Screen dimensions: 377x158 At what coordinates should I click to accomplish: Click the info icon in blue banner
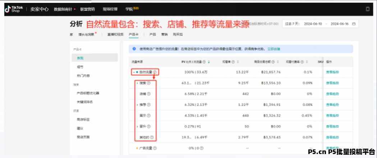click(134, 49)
